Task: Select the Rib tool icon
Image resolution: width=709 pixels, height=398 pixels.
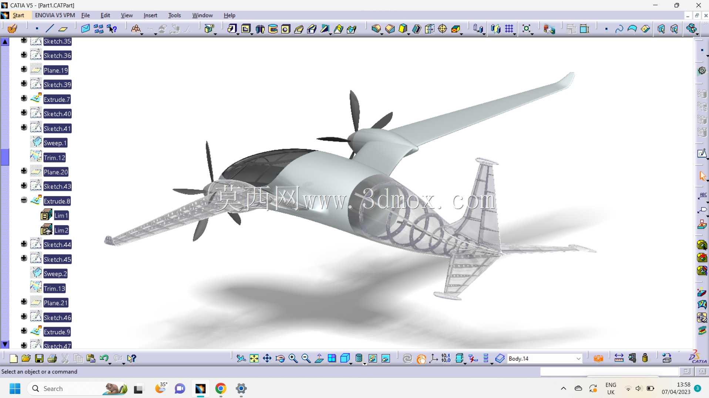Action: [299, 28]
